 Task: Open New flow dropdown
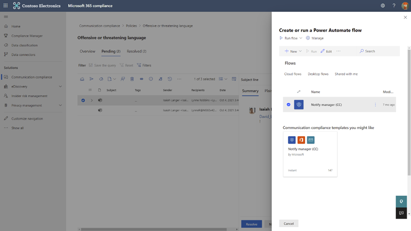click(x=293, y=51)
